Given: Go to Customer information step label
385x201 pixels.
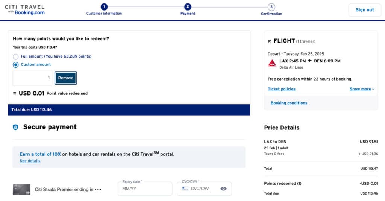Looking at the screenshot, I should tap(104, 14).
